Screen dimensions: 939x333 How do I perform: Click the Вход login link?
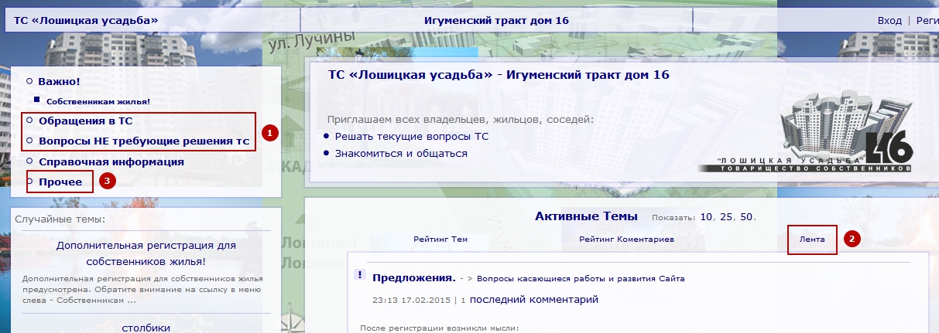[889, 21]
